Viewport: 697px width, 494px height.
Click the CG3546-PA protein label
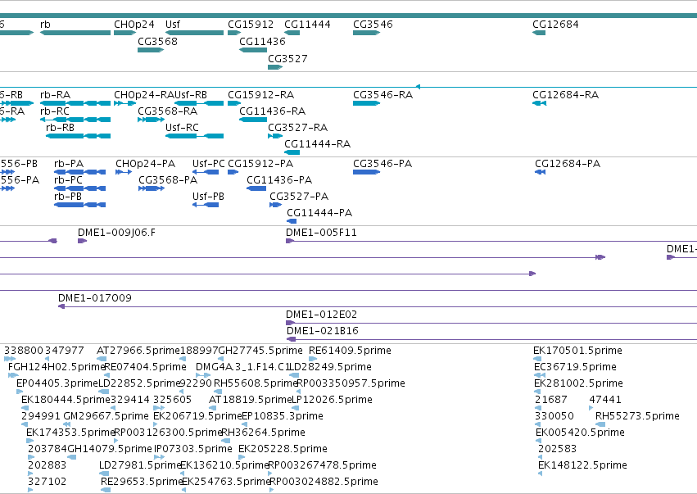[382, 164]
